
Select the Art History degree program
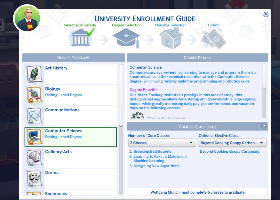(x=71, y=74)
